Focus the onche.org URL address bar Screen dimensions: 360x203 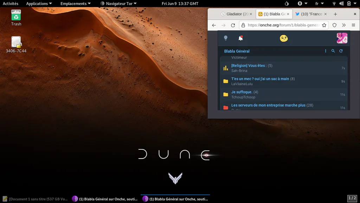click(x=284, y=25)
